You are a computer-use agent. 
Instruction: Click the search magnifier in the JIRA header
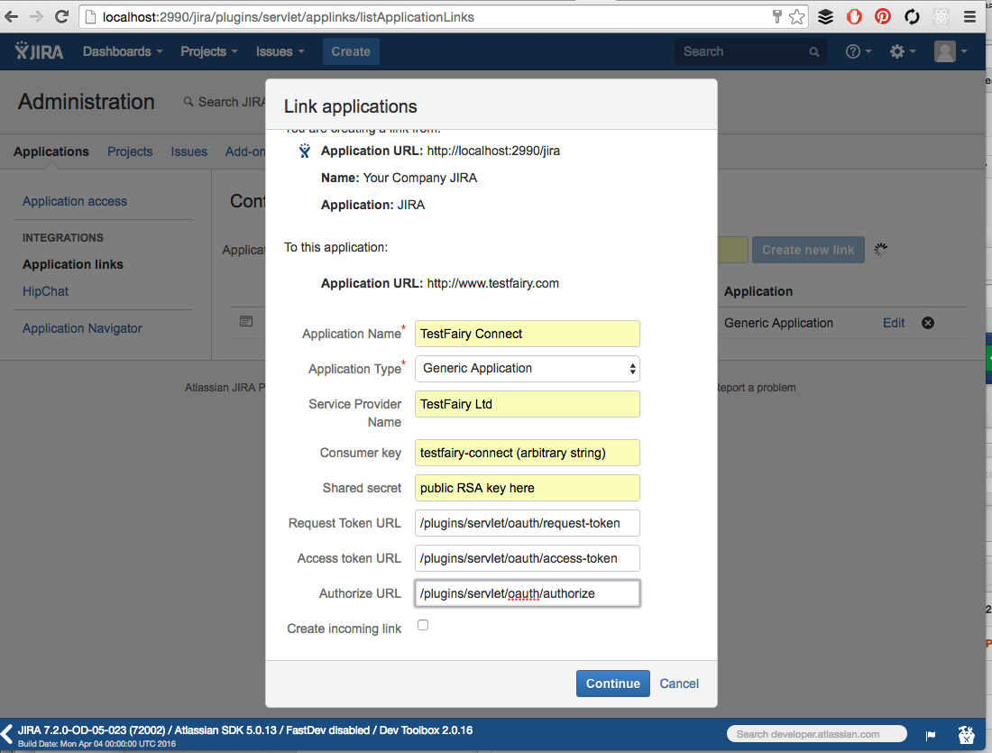[x=813, y=51]
